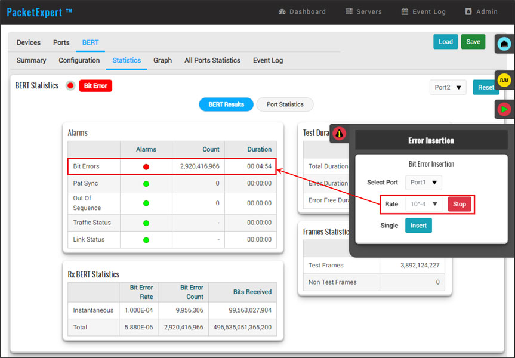Click the red BERT status indicator dot
The image size is (515, 358).
pyautogui.click(x=70, y=86)
